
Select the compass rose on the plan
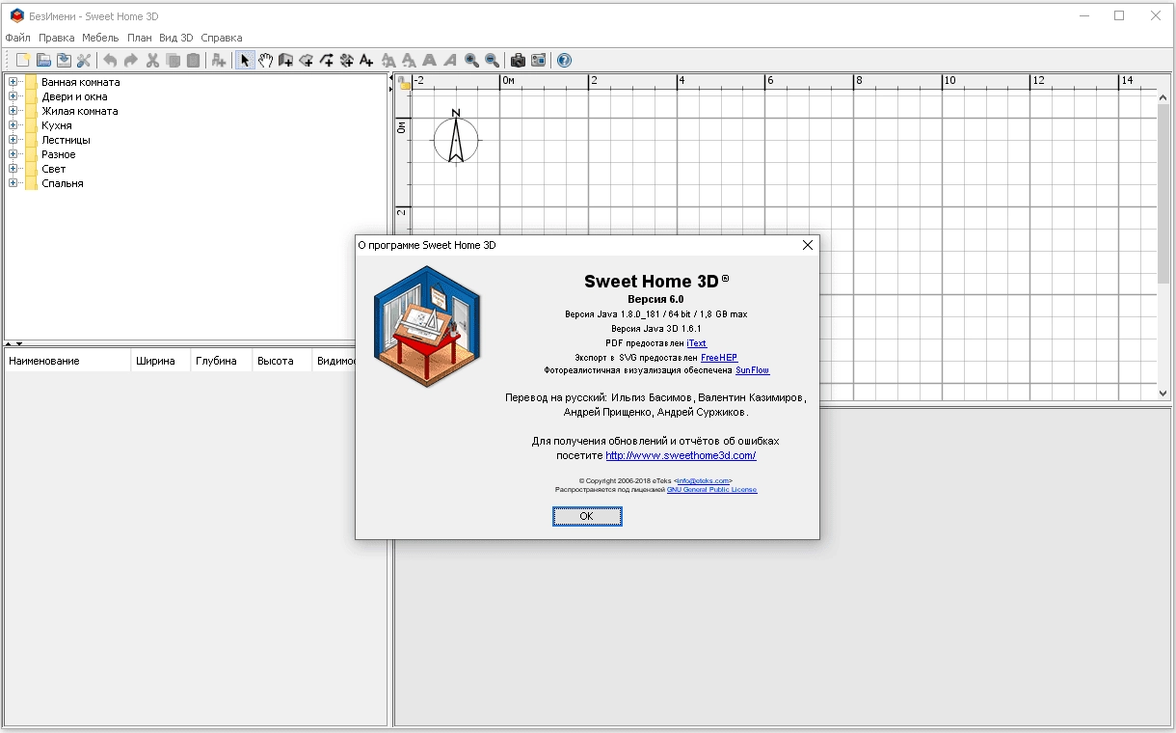[456, 138]
